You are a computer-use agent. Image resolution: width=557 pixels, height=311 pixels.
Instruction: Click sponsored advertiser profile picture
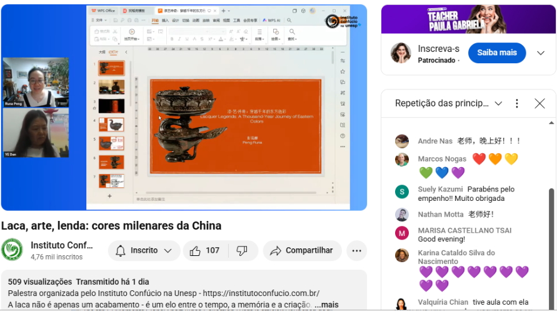(x=401, y=53)
